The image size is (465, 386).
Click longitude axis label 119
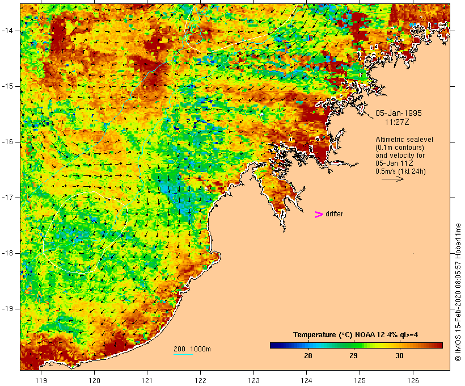41,380
